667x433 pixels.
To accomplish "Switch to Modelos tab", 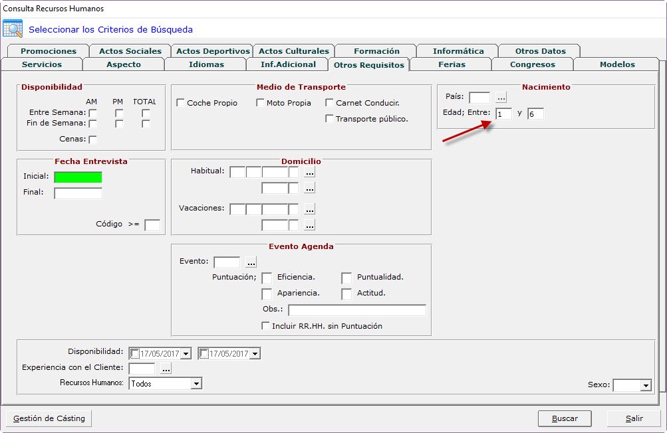I will click(x=617, y=64).
